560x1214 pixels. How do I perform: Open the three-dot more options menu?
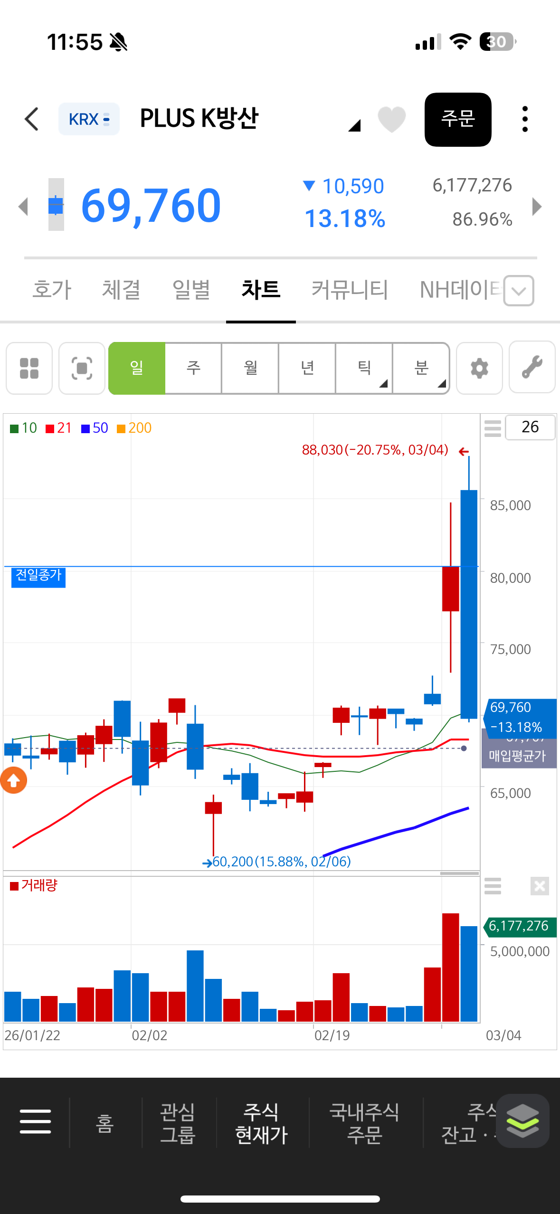(524, 119)
